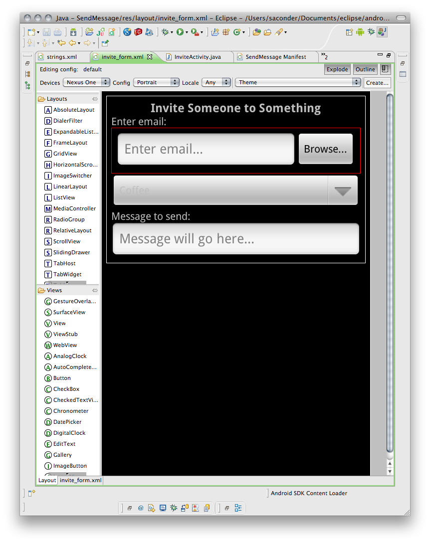Switch to the SendMessage Manifest tab

tap(276, 57)
